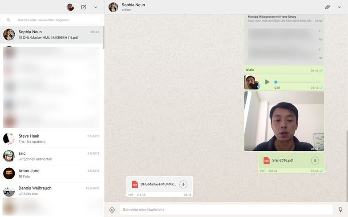This screenshot has width=348, height=217.
Task: Click the lalala message bubble
Action: tap(284, 70)
